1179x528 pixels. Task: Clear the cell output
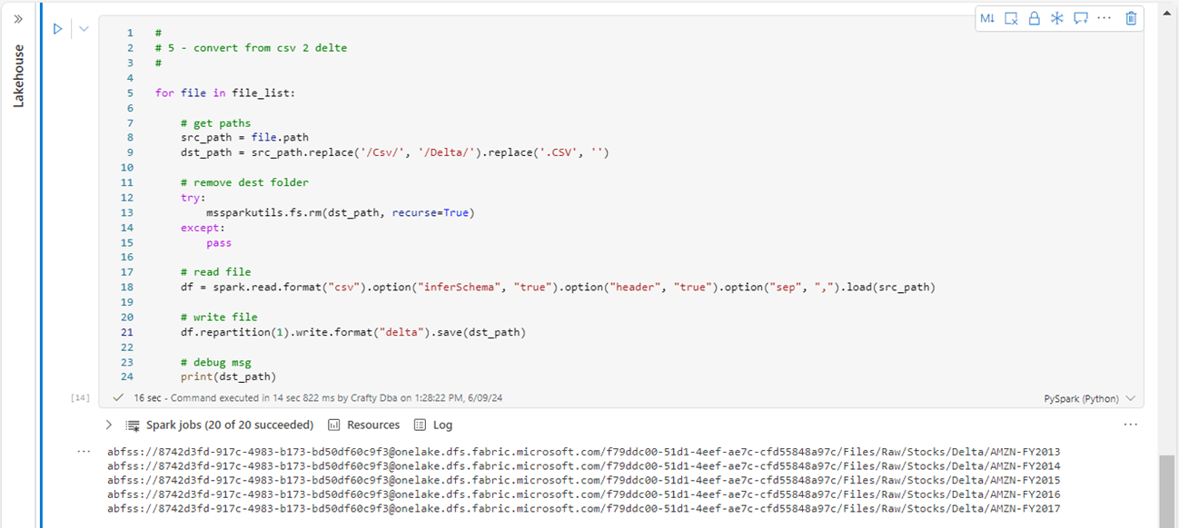tap(1011, 18)
